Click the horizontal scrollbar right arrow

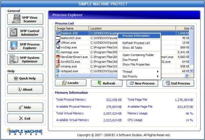pyautogui.click(x=187, y=75)
